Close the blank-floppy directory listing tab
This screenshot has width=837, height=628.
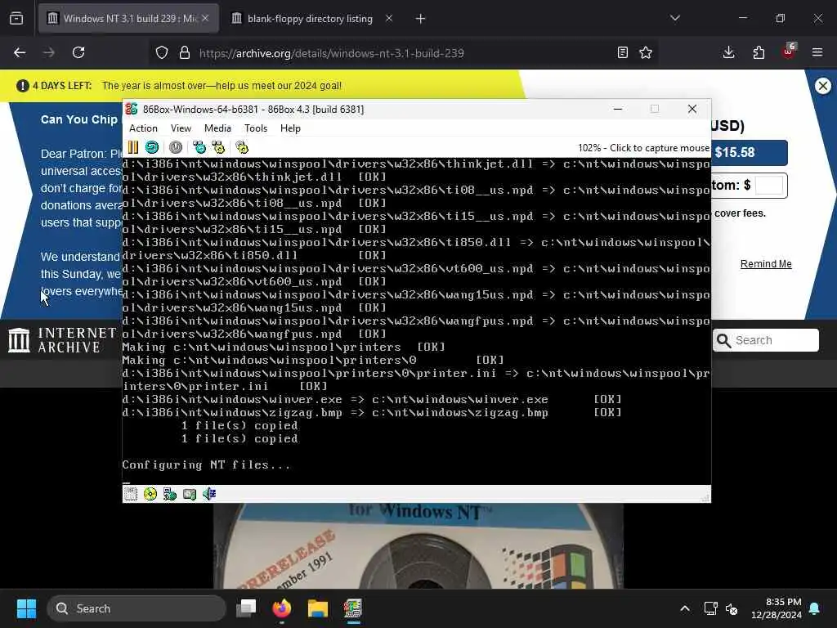(389, 19)
